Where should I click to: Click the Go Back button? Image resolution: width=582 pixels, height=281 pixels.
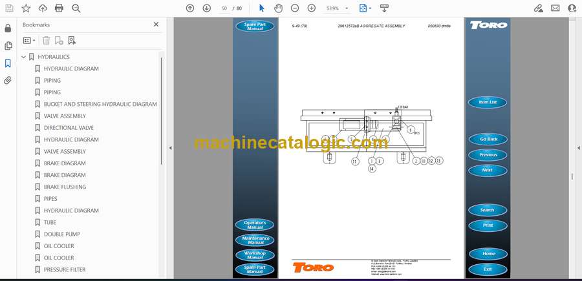[x=488, y=139]
